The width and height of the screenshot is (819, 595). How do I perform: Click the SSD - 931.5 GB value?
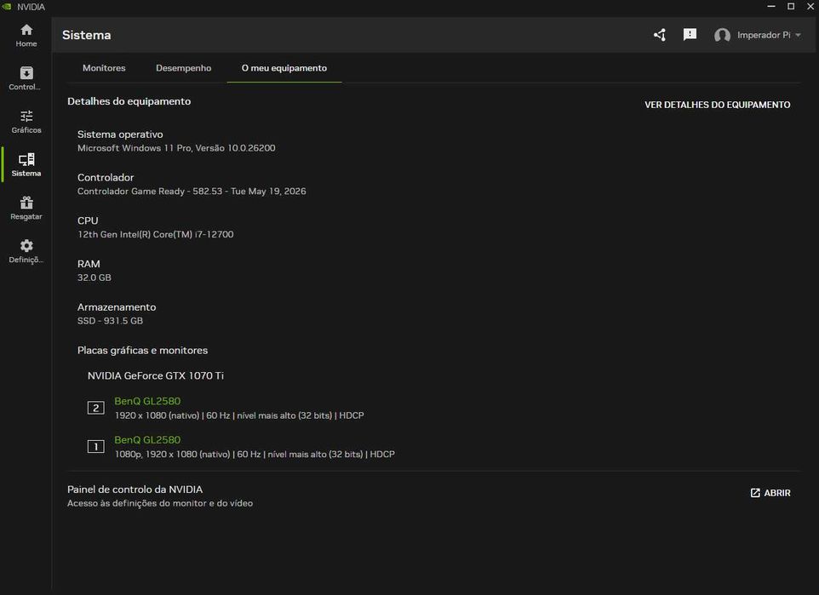pos(110,321)
